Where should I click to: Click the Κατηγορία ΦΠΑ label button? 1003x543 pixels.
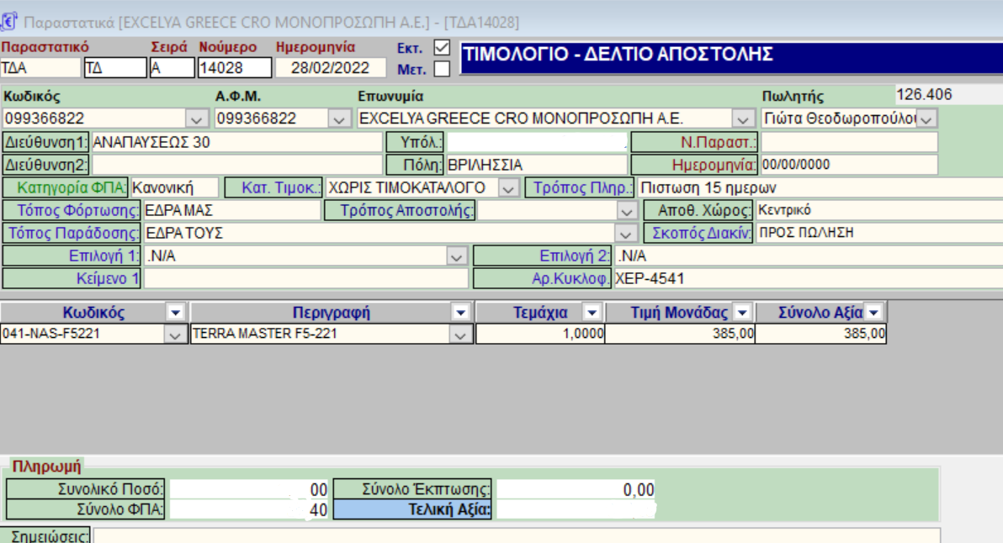pos(66,187)
